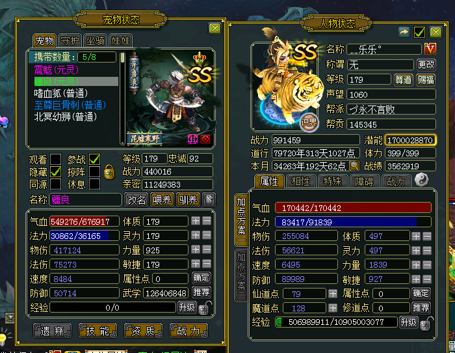This screenshot has height=353, width=455.
Task: Select 嗜血狐(普通) in pet list
Action: [61, 93]
